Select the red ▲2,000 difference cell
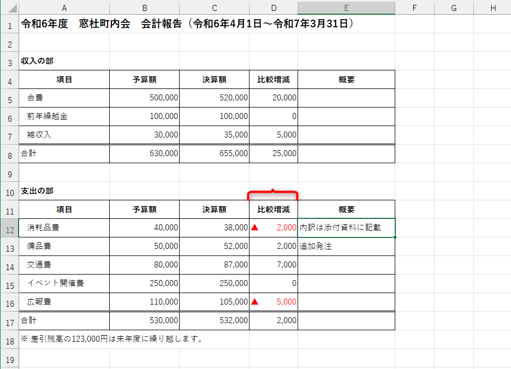Image resolution: width=511 pixels, height=369 pixels. [x=274, y=228]
